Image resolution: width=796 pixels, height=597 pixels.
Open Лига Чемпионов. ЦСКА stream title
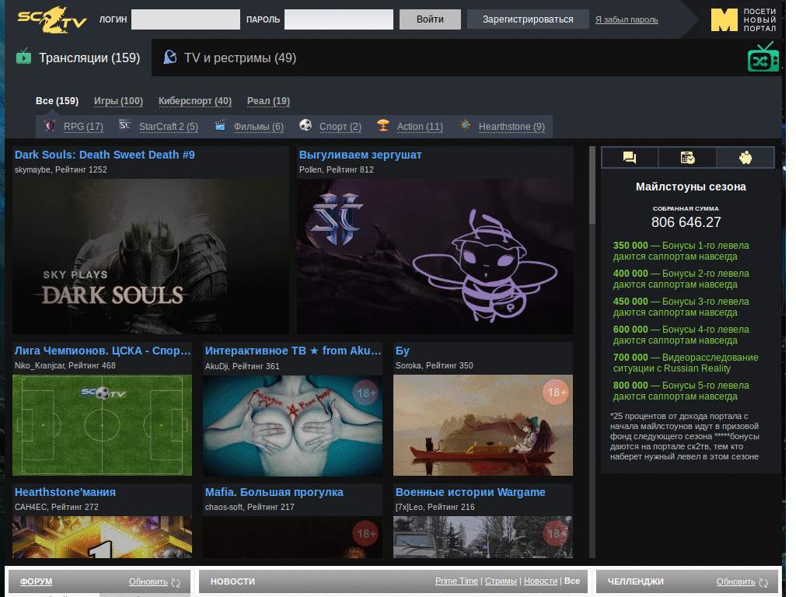pos(103,351)
